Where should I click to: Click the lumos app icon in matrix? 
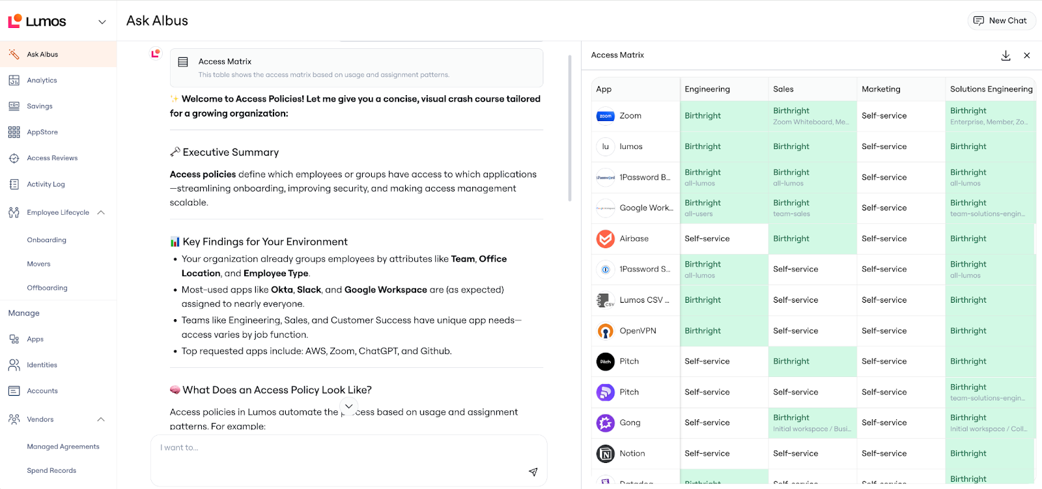pos(606,147)
